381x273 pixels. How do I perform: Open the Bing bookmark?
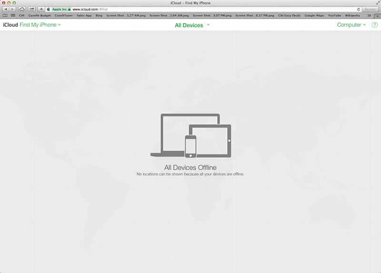click(99, 16)
